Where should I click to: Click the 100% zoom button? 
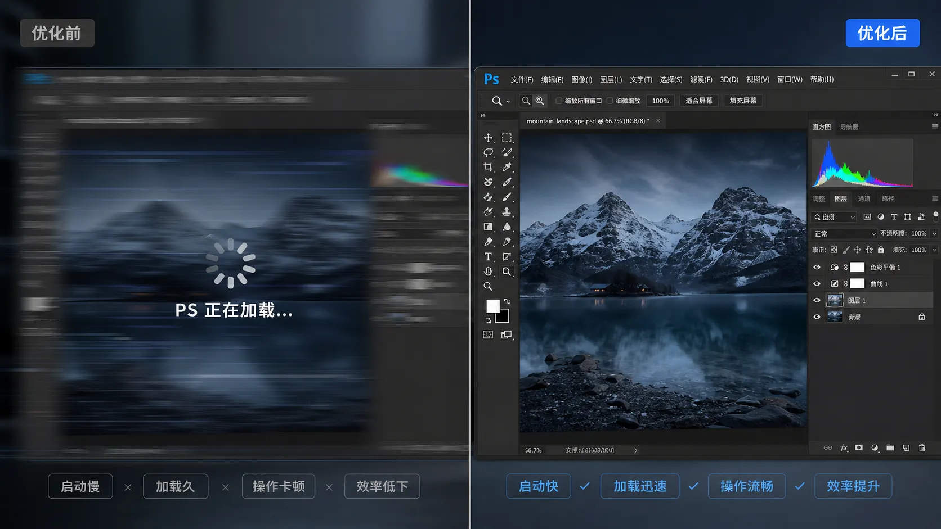[660, 101]
